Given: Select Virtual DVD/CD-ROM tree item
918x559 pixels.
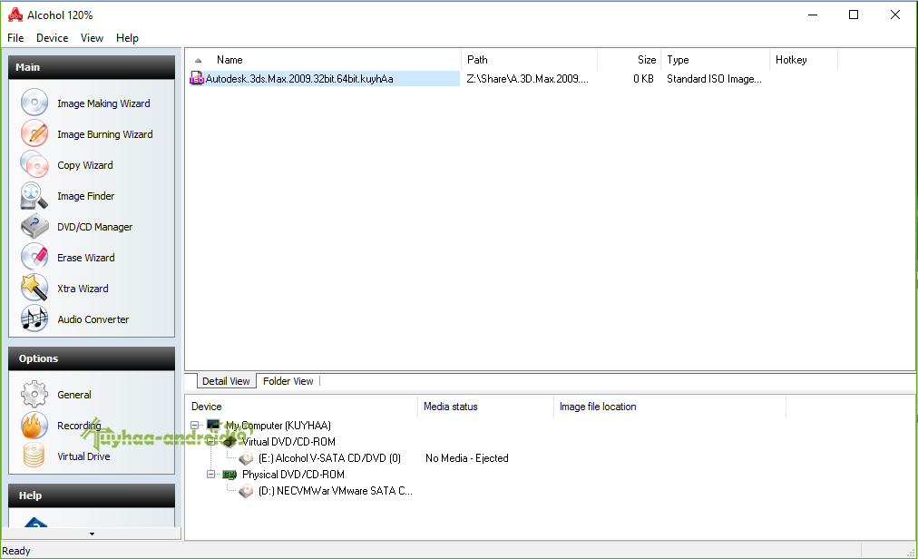Looking at the screenshot, I should tap(288, 442).
